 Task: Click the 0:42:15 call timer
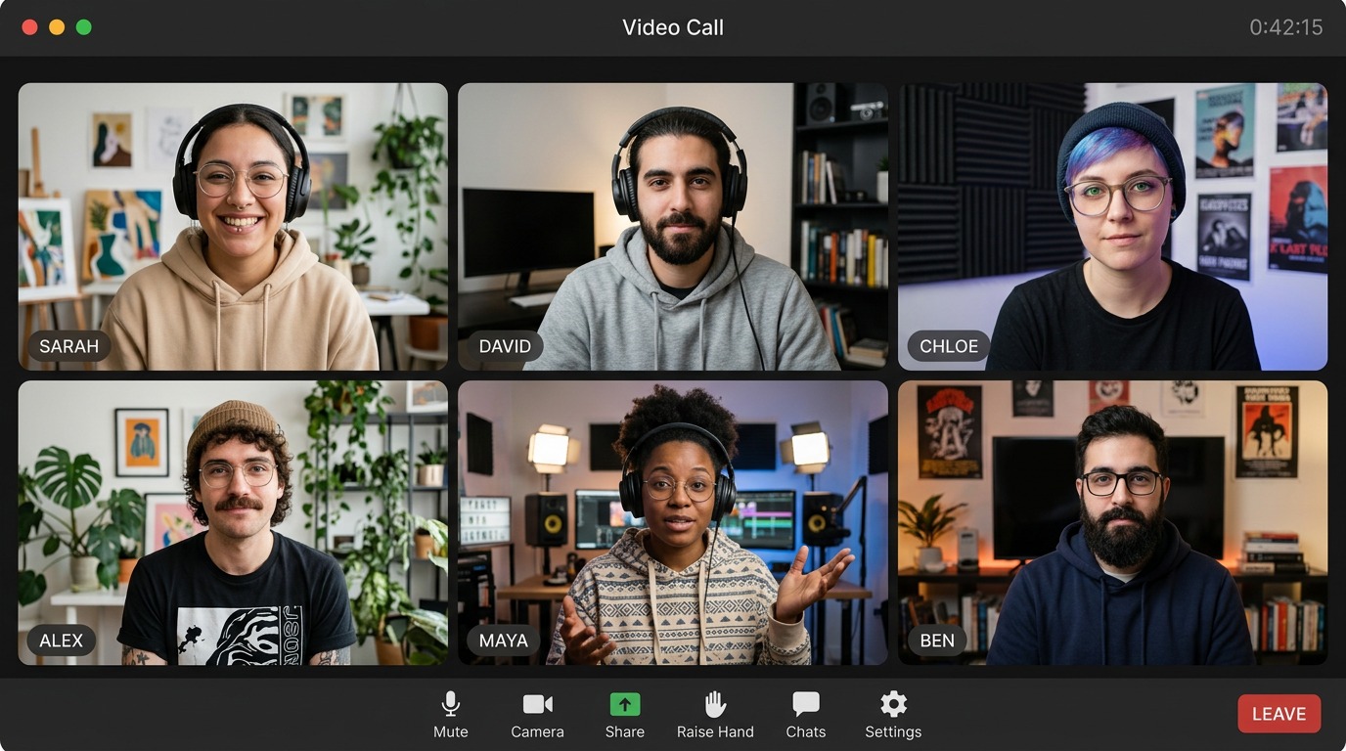[1285, 27]
